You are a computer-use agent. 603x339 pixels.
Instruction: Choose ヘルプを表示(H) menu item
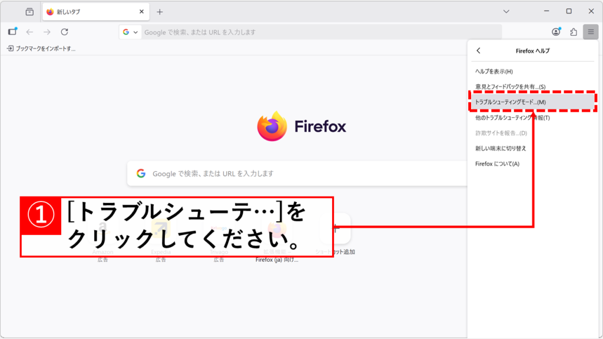point(532,71)
